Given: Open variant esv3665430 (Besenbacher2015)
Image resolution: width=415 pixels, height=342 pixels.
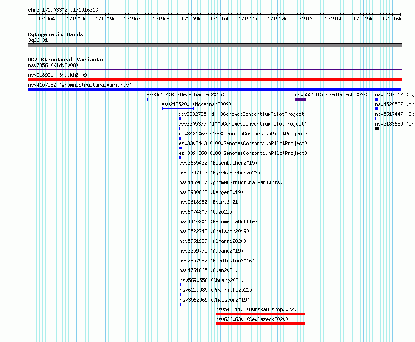Looking at the screenshot, I should tap(186, 94).
